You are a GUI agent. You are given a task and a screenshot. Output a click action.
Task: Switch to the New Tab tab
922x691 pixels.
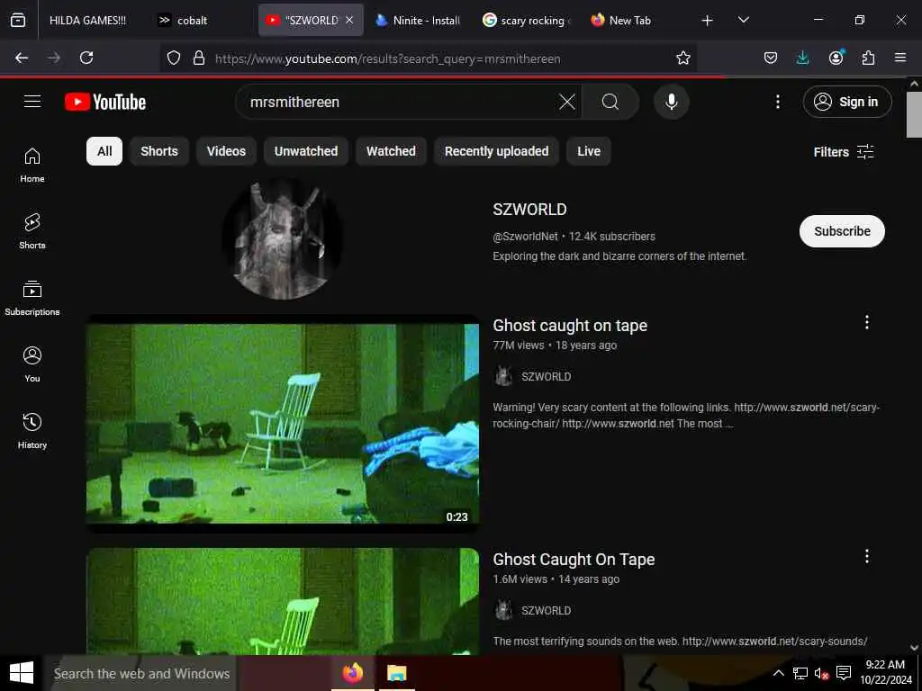634,20
